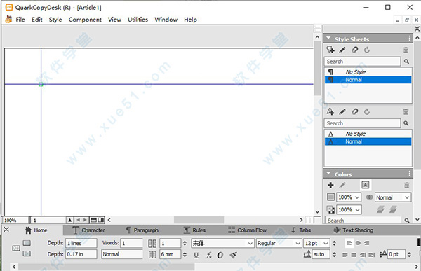Click the Colors panel edit pencil

342,185
